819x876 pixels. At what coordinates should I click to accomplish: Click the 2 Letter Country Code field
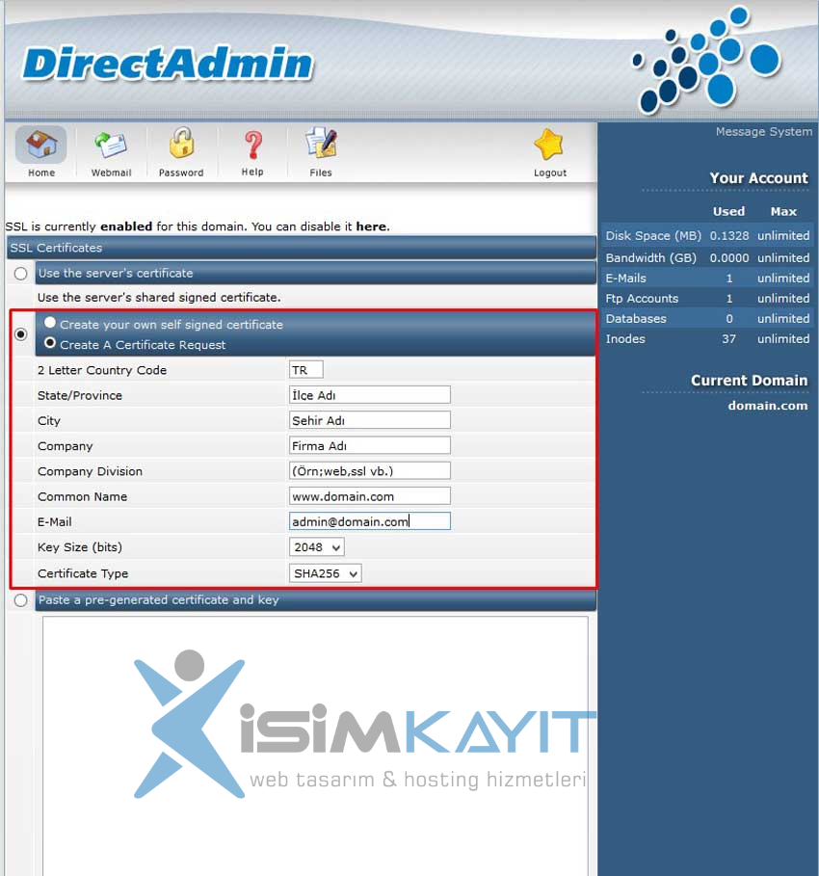[305, 370]
